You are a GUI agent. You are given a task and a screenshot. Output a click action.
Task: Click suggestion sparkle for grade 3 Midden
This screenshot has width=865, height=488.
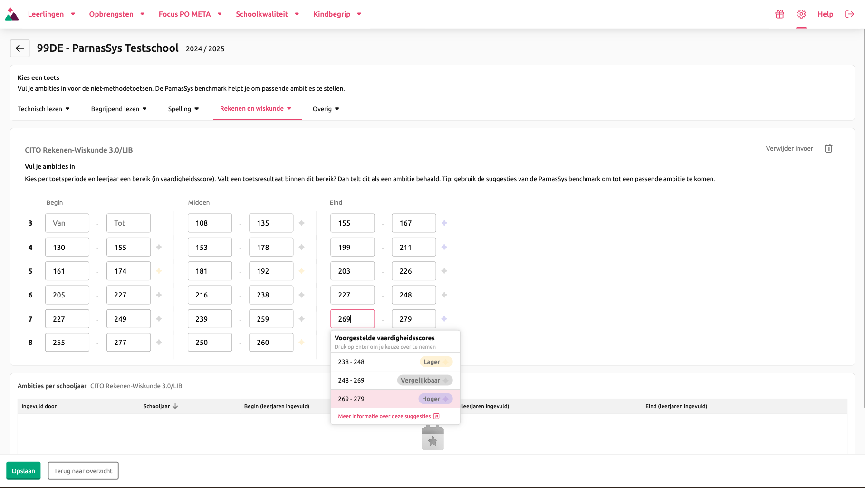pos(302,223)
